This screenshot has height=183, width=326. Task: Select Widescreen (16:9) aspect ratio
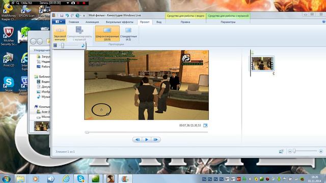pos(107,34)
